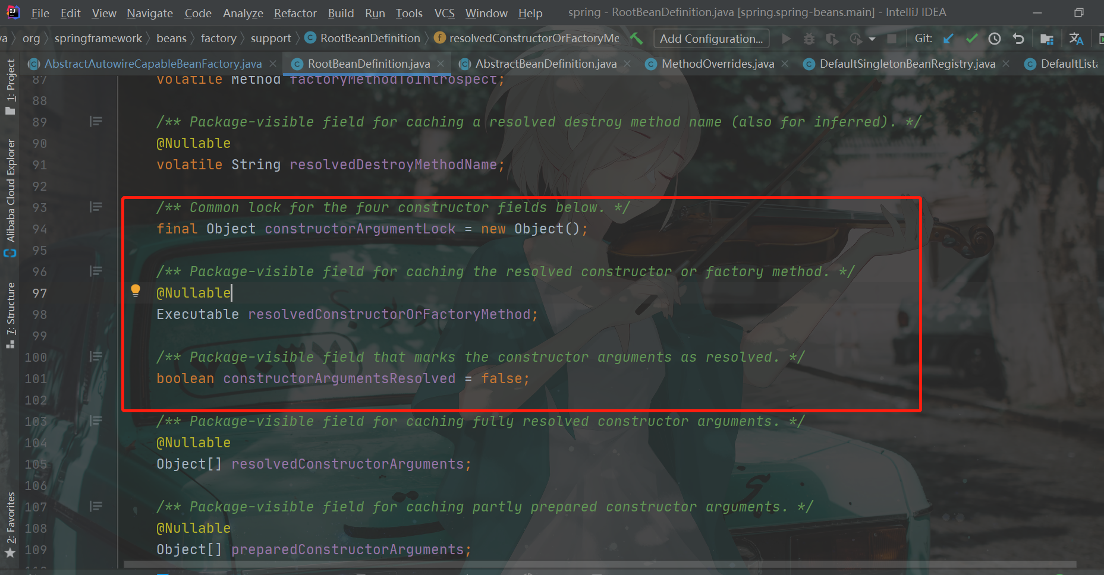Click the 'org' breadcrumb
1104x575 pixels.
point(32,39)
